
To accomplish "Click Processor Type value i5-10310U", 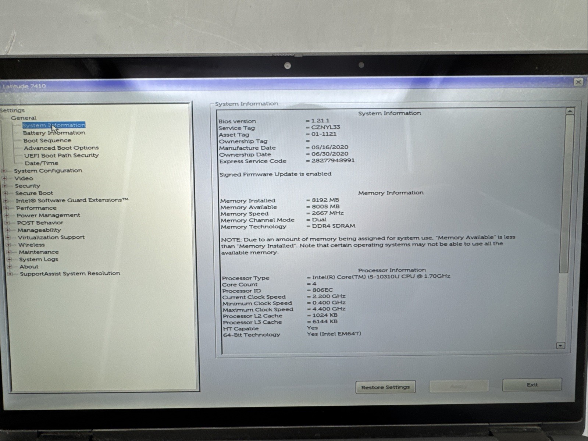I will coord(381,276).
